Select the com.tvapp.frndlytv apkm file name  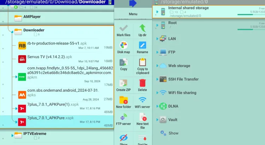coord(70,73)
